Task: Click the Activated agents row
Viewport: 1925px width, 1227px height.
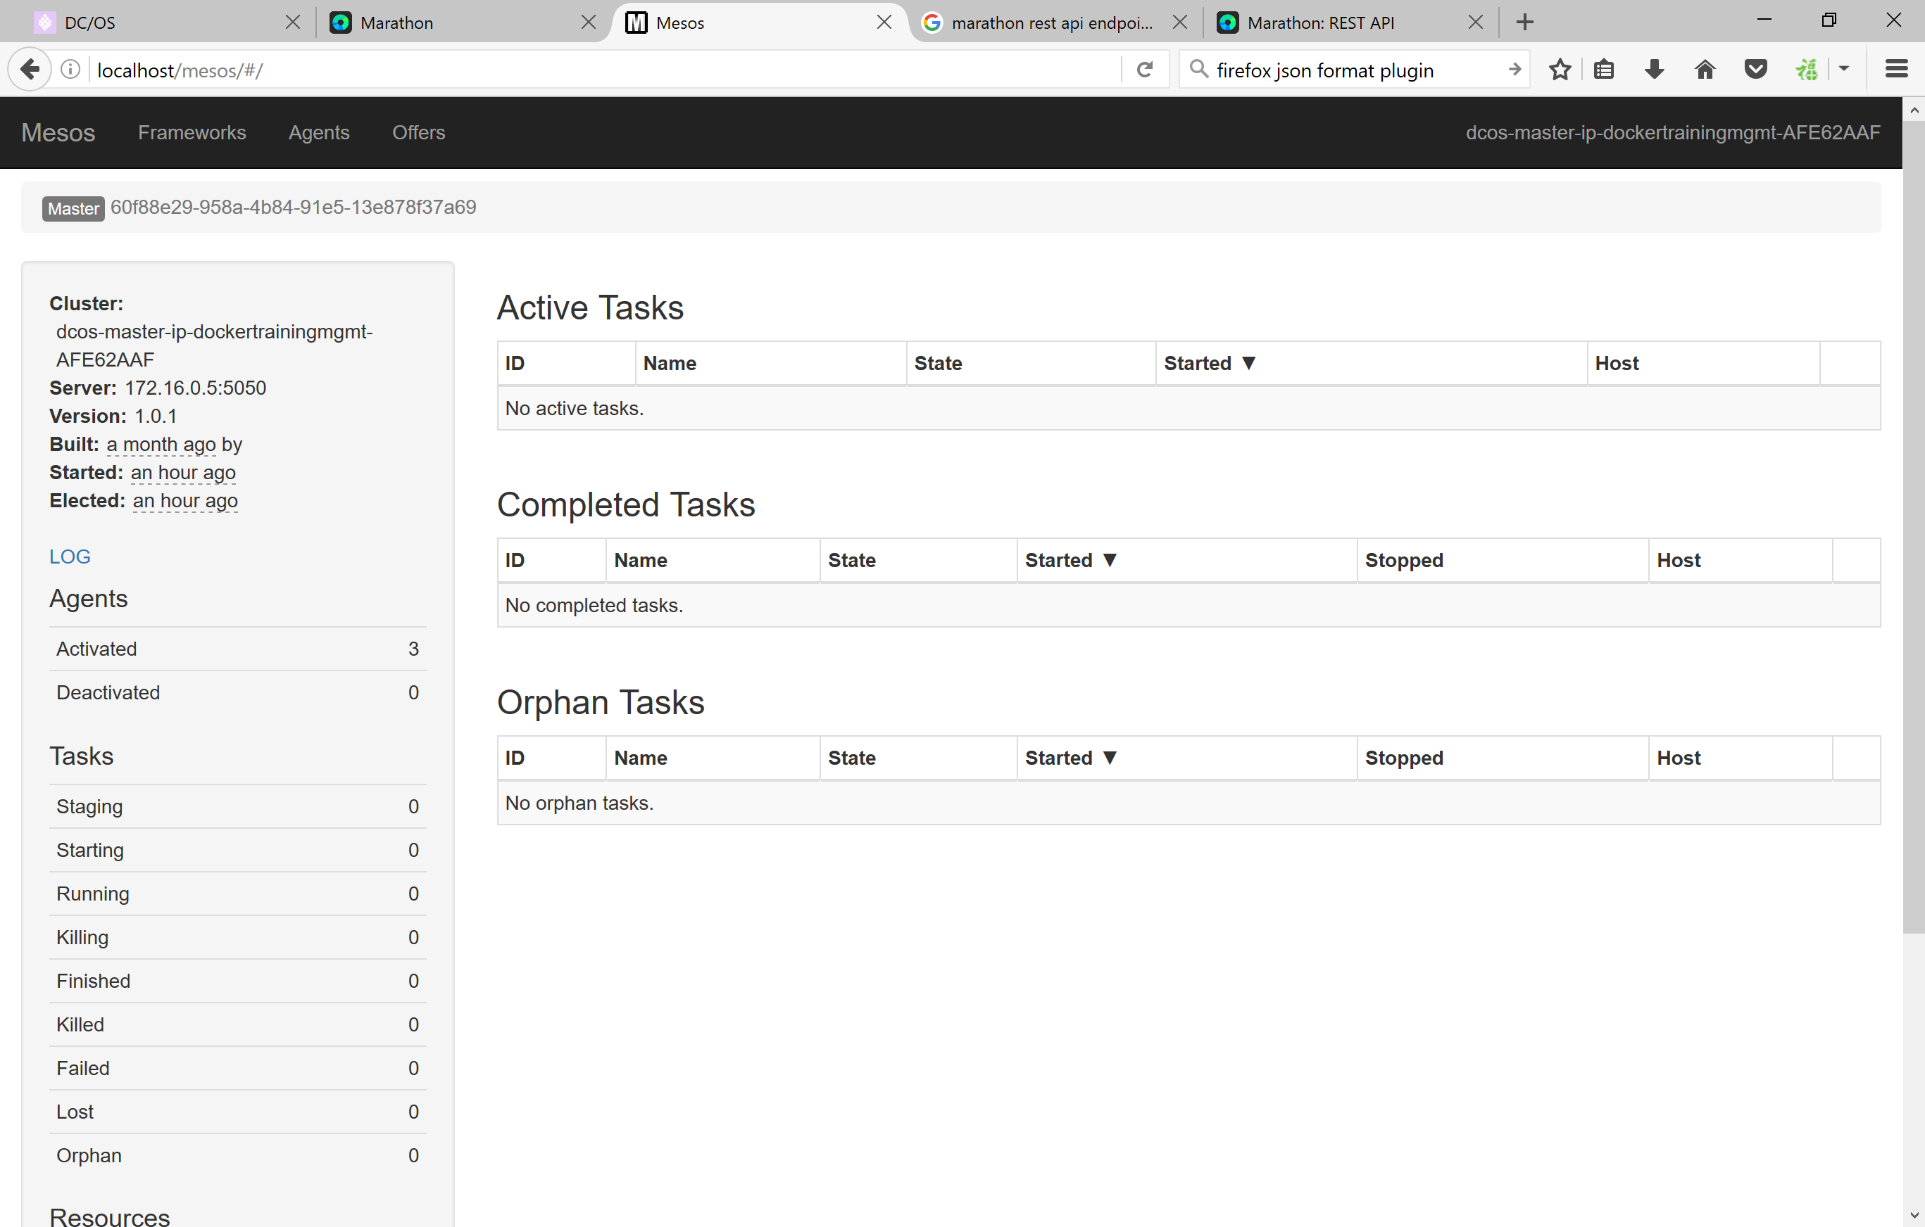Action: click(x=237, y=649)
